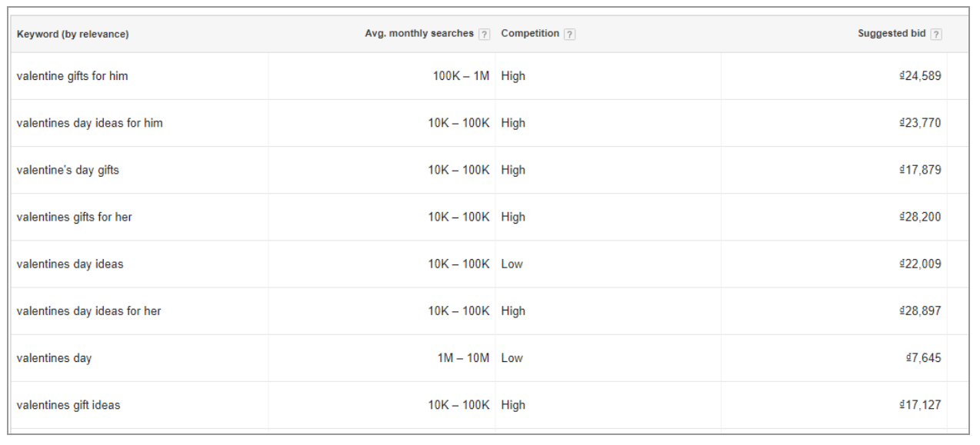Click keyword 'valentine's day gifts'
This screenshot has height=445, width=980.
coord(68,170)
